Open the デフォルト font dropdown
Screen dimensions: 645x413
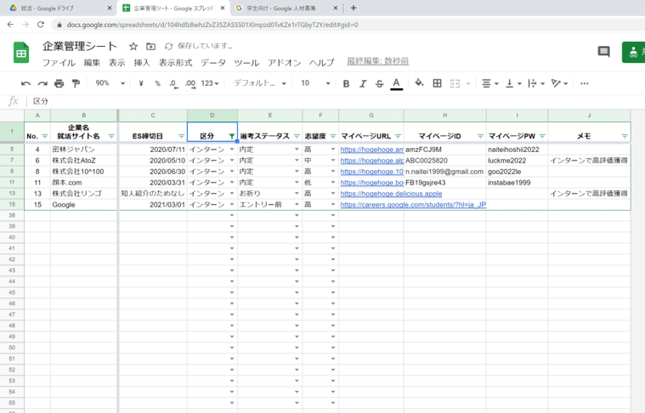point(260,83)
